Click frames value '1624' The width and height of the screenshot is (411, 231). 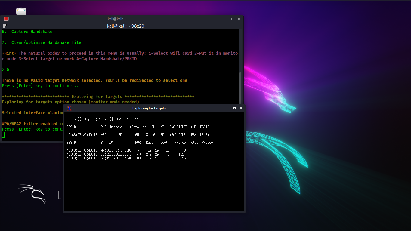[x=182, y=154]
